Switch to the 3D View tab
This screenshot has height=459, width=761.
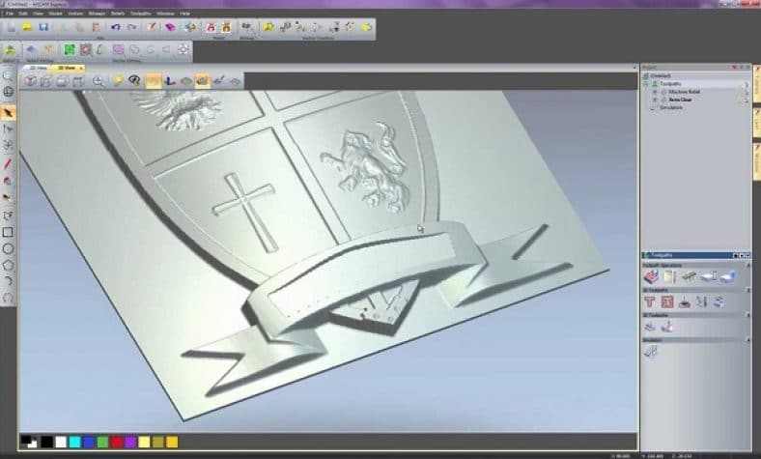coord(67,68)
